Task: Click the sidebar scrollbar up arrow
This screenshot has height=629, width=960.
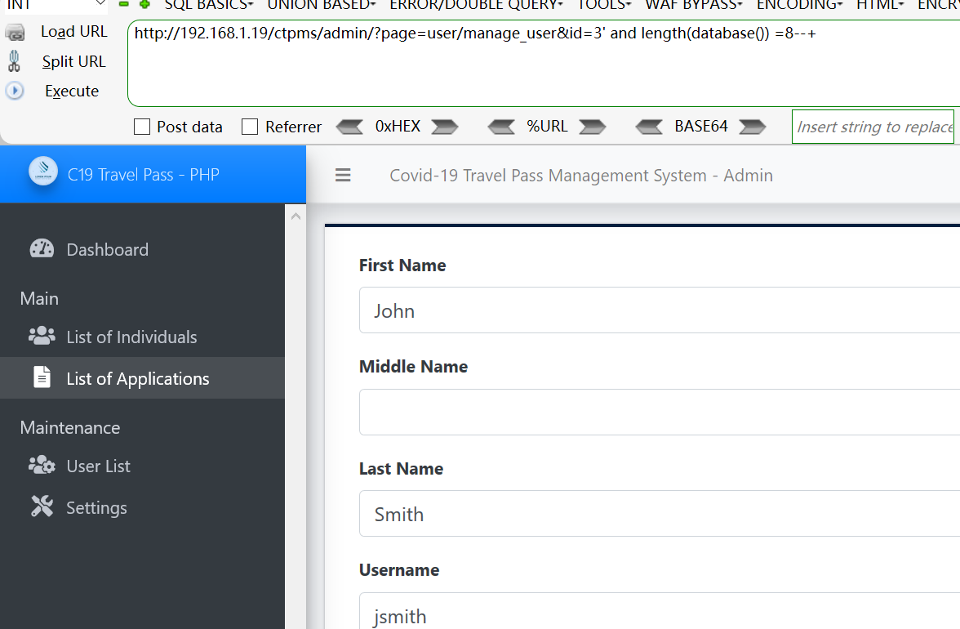Action: point(296,216)
